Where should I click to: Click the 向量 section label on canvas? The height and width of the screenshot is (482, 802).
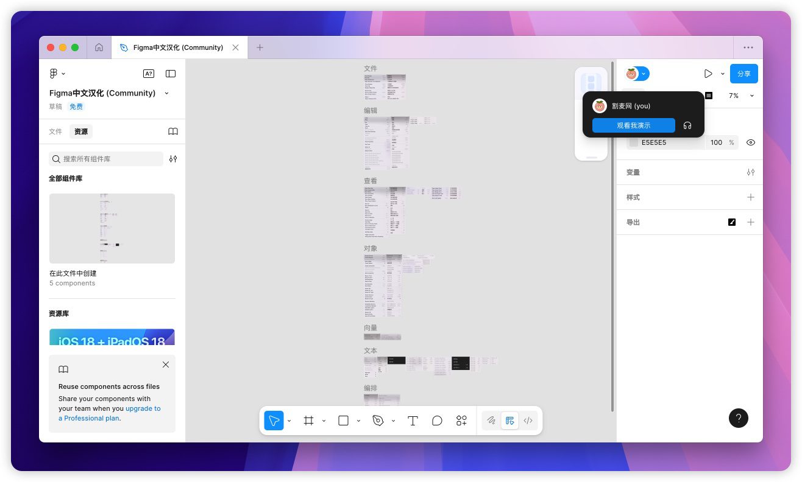click(371, 327)
